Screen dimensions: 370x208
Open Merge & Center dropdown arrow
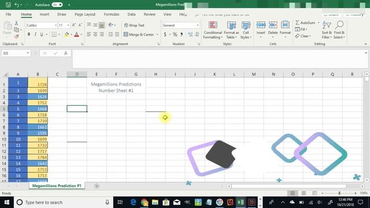(x=157, y=35)
